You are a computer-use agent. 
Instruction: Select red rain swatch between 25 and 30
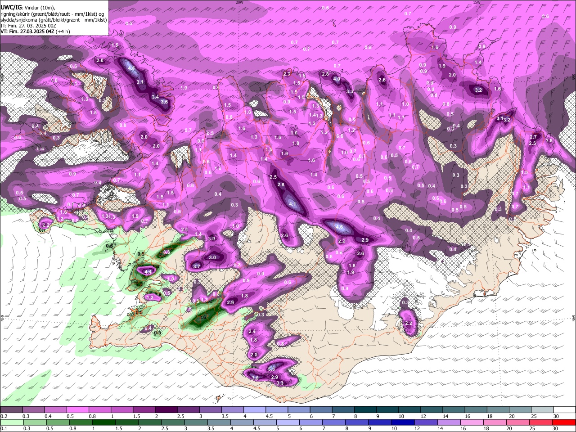[x=542, y=423]
